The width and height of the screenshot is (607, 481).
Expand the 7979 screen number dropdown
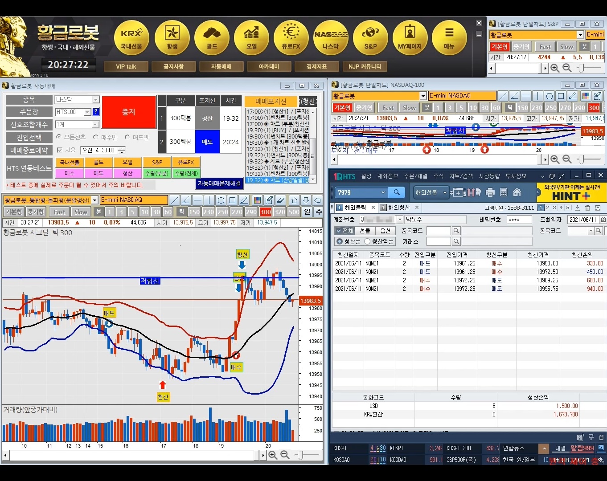click(383, 192)
